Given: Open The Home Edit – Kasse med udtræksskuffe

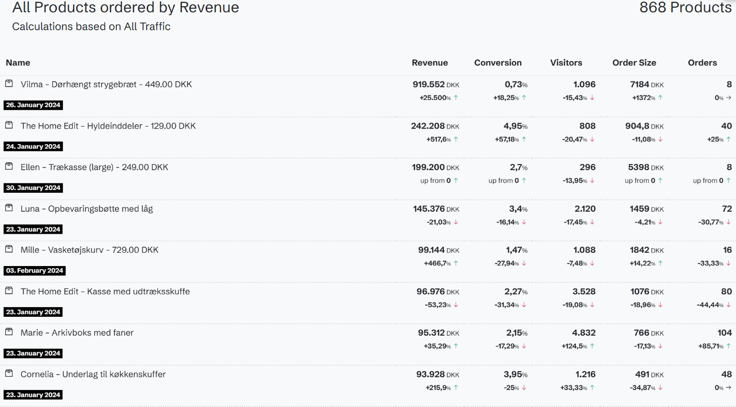Looking at the screenshot, I should [105, 291].
